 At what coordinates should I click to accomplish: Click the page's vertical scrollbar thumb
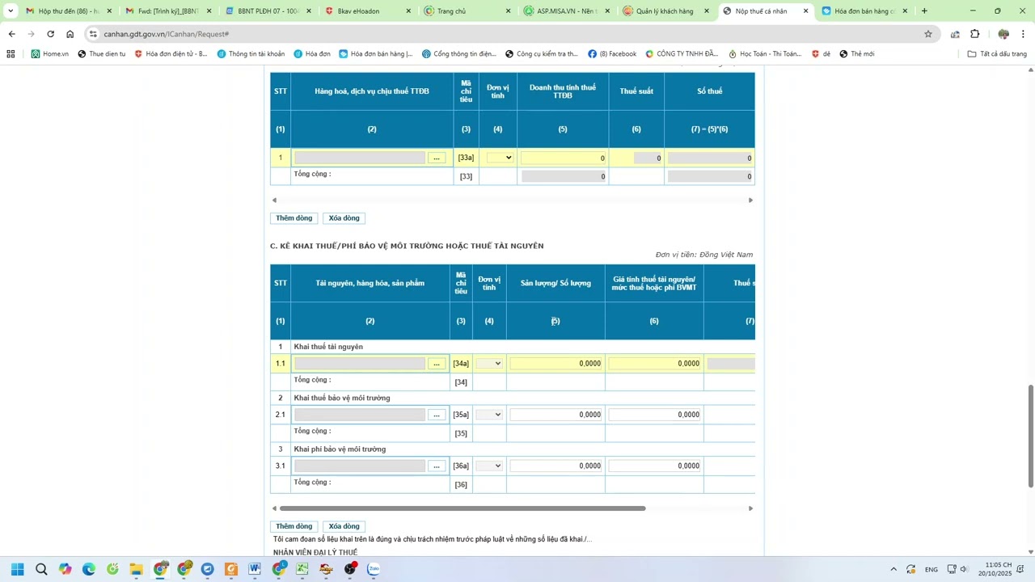click(x=1030, y=436)
